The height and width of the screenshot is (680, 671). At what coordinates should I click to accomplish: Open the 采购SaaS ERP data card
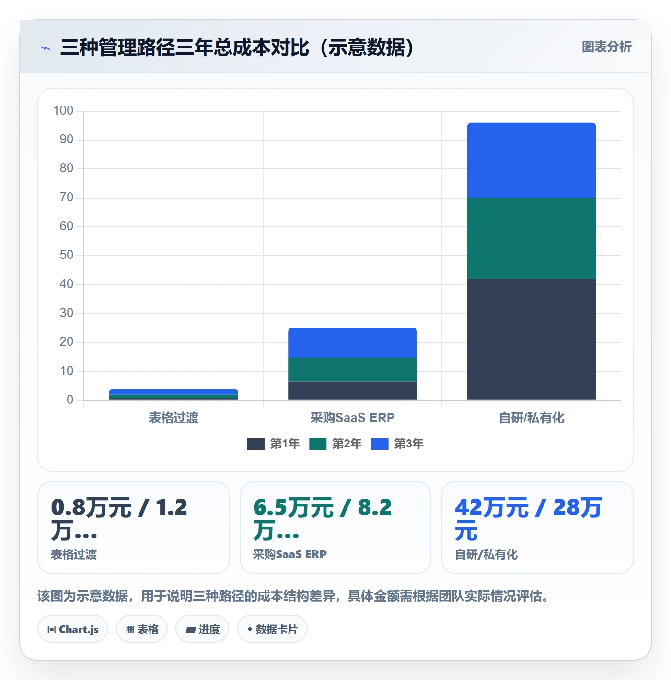coord(335,528)
